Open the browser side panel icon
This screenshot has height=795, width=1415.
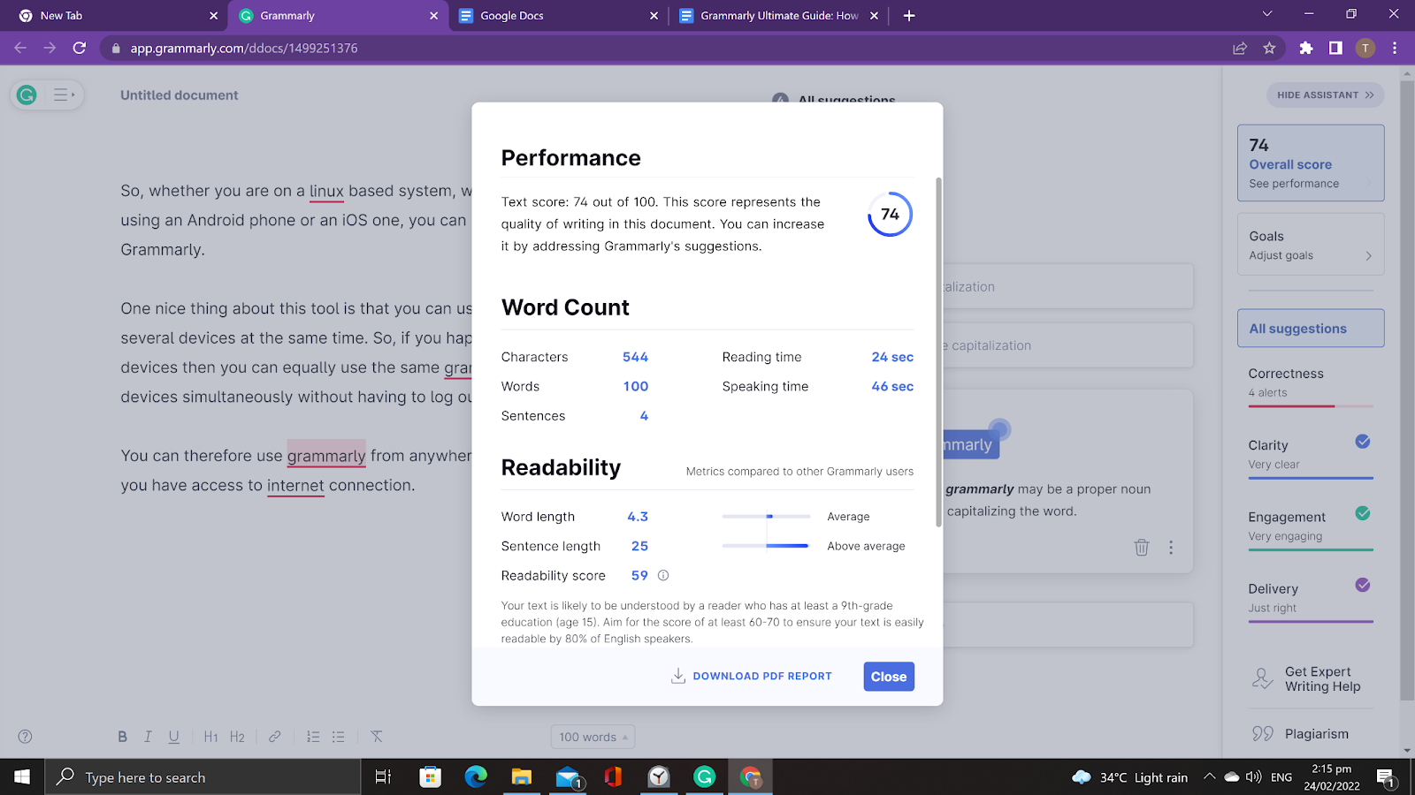[1335, 49]
